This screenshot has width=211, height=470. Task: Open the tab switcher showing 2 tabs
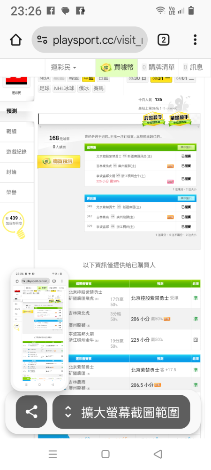pos(163,40)
